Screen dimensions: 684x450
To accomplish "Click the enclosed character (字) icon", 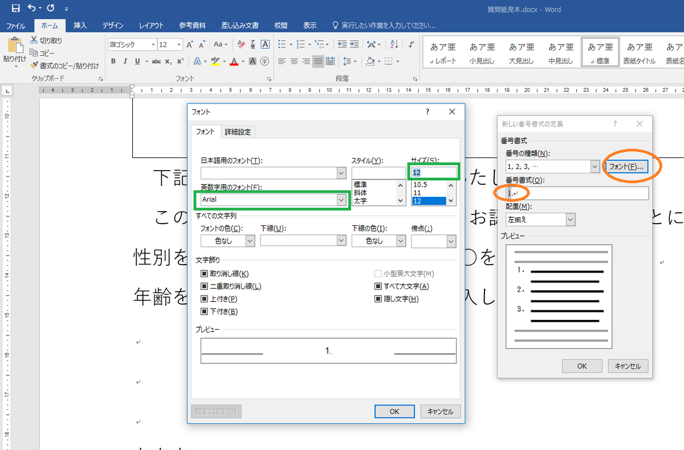I will (264, 61).
